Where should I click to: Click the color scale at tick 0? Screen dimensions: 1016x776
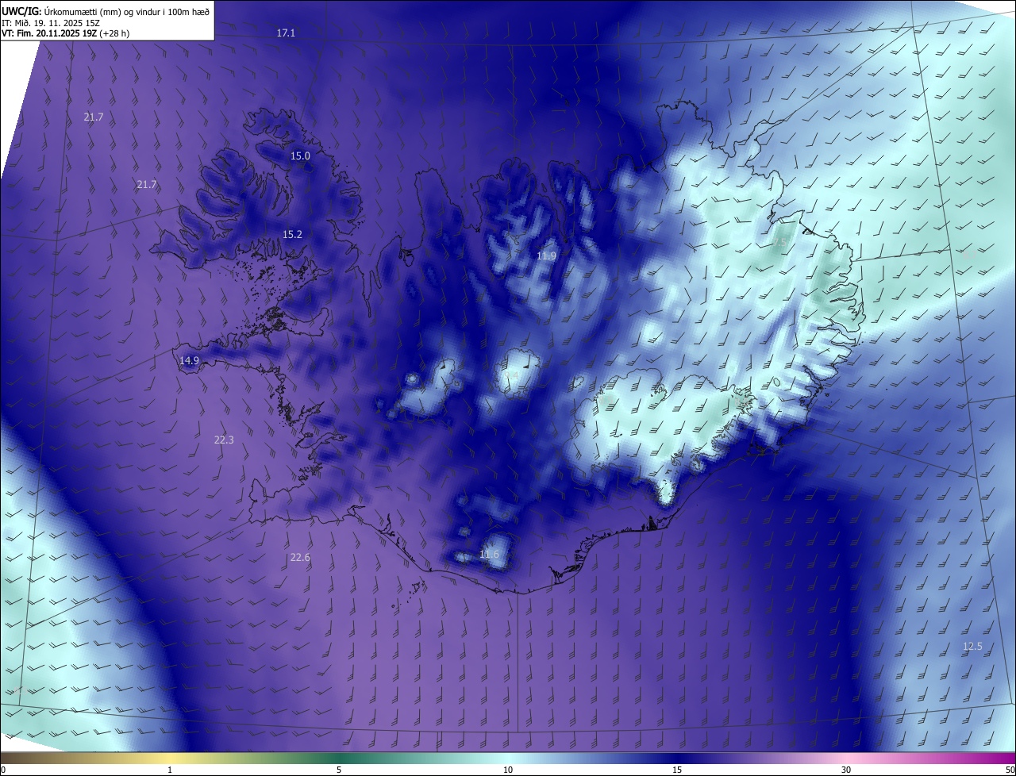pyautogui.click(x=2, y=770)
